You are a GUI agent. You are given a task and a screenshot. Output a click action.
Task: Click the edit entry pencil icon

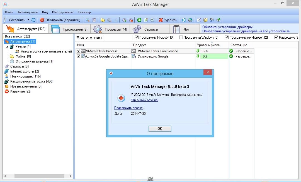click(x=146, y=20)
